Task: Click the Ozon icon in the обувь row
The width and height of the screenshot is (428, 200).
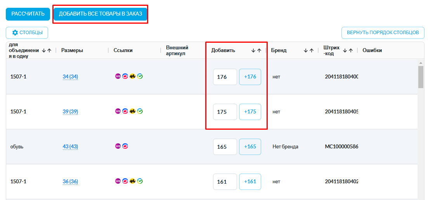Action: pos(125,146)
